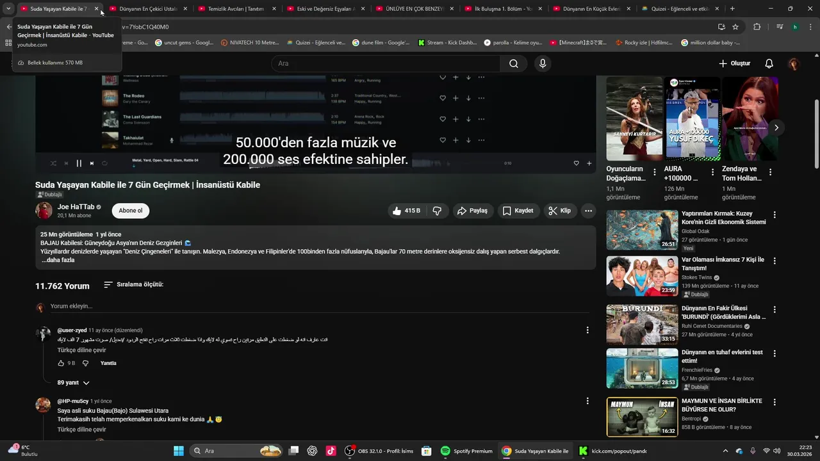Reply to @user-zyed comment with Yanıtla

pos(108,363)
